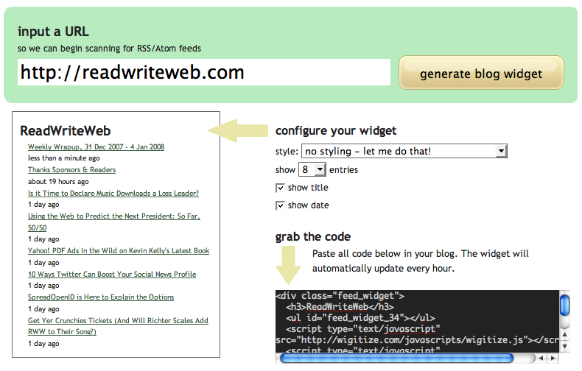582x371 pixels.
Task: Open the Music Downloads a Loss Leader link
Action: [x=113, y=194]
